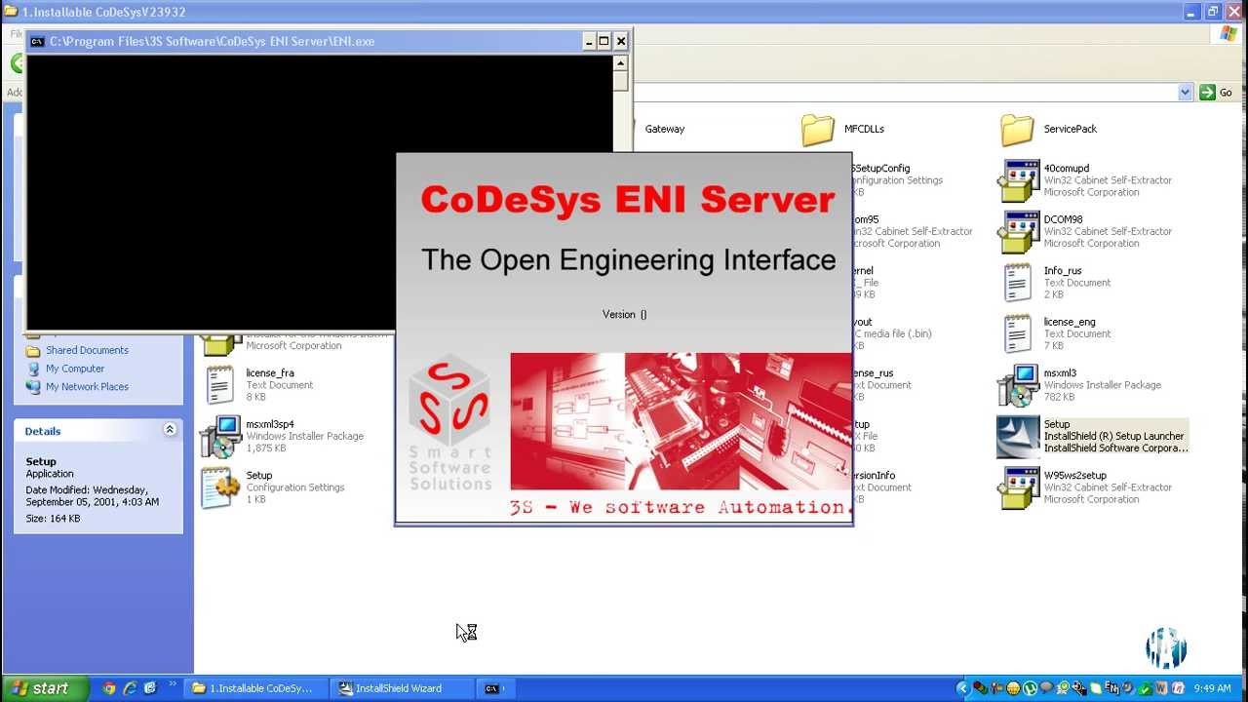Image resolution: width=1248 pixels, height=702 pixels.
Task: Open the uTorrent tray icon
Action: tap(1030, 688)
